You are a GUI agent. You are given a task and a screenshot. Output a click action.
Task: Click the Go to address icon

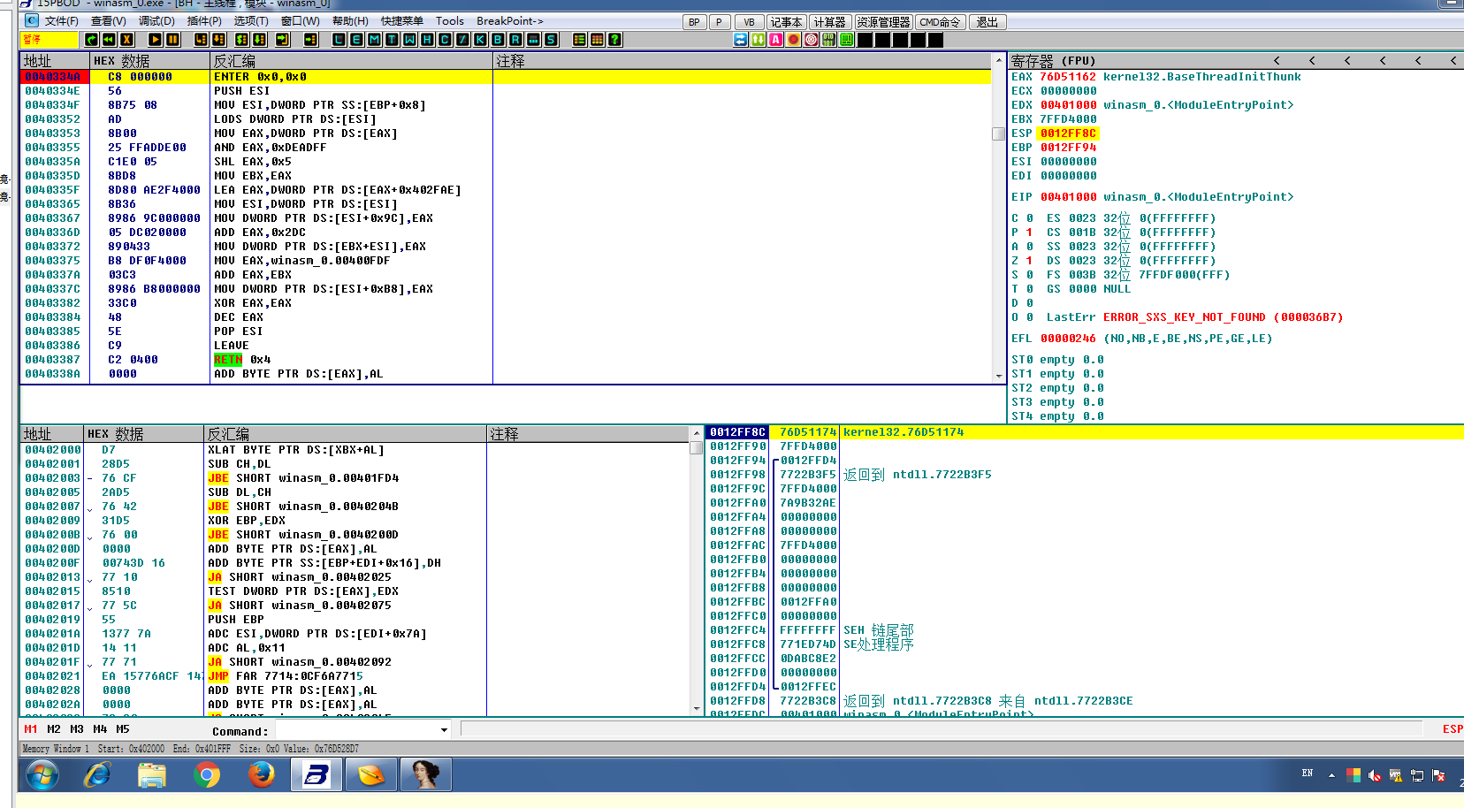tap(310, 40)
